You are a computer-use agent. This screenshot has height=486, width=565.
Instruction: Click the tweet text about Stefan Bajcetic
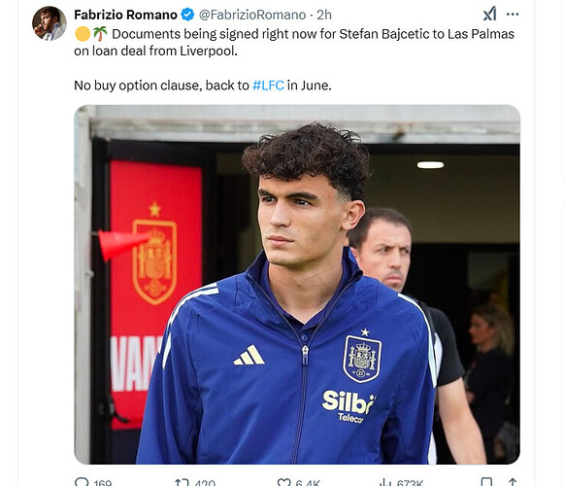tap(294, 59)
